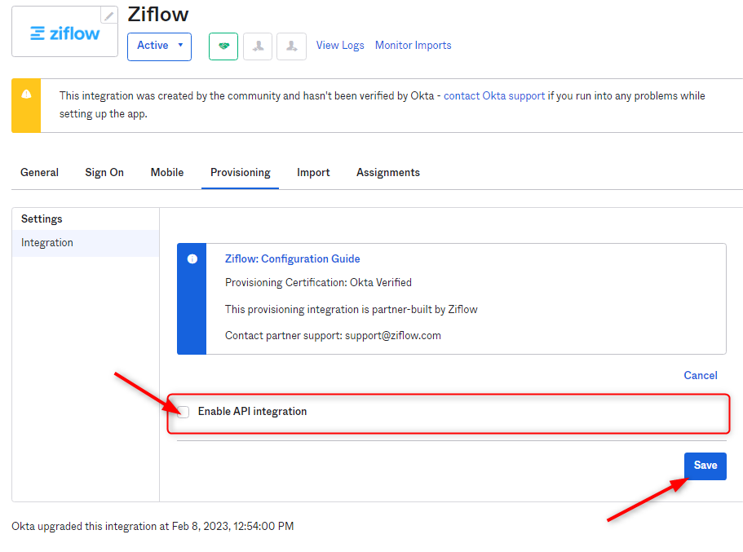The image size is (743, 552).
Task: Click the support@ziflow.com contact text
Action: 393,335
